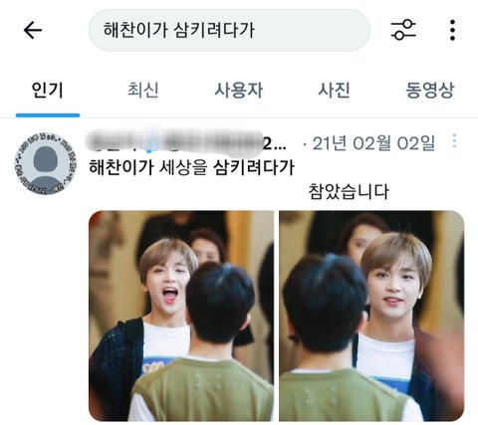Open the tweet's three-dot options menu
The height and width of the screenshot is (425, 478).
coord(454,141)
